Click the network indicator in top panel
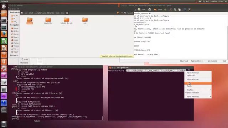228x128 pixels. 203,1
